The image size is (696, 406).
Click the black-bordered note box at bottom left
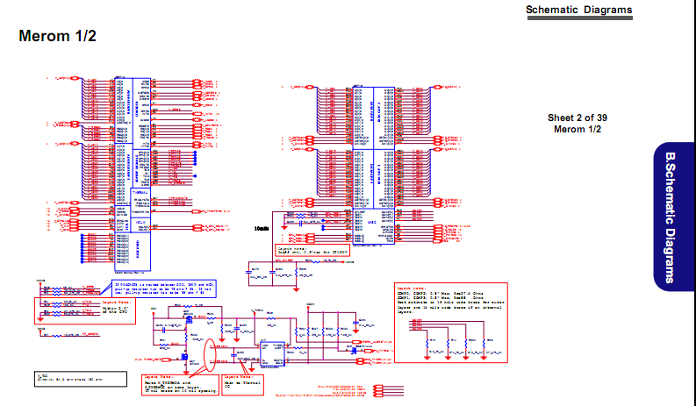(81, 379)
